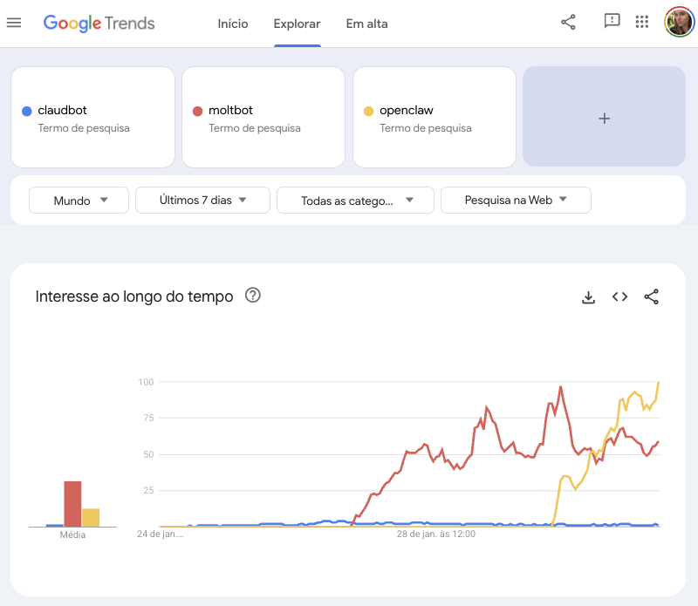Download the interest over time chart data
Viewport: 698px width, 606px height.
tap(588, 297)
